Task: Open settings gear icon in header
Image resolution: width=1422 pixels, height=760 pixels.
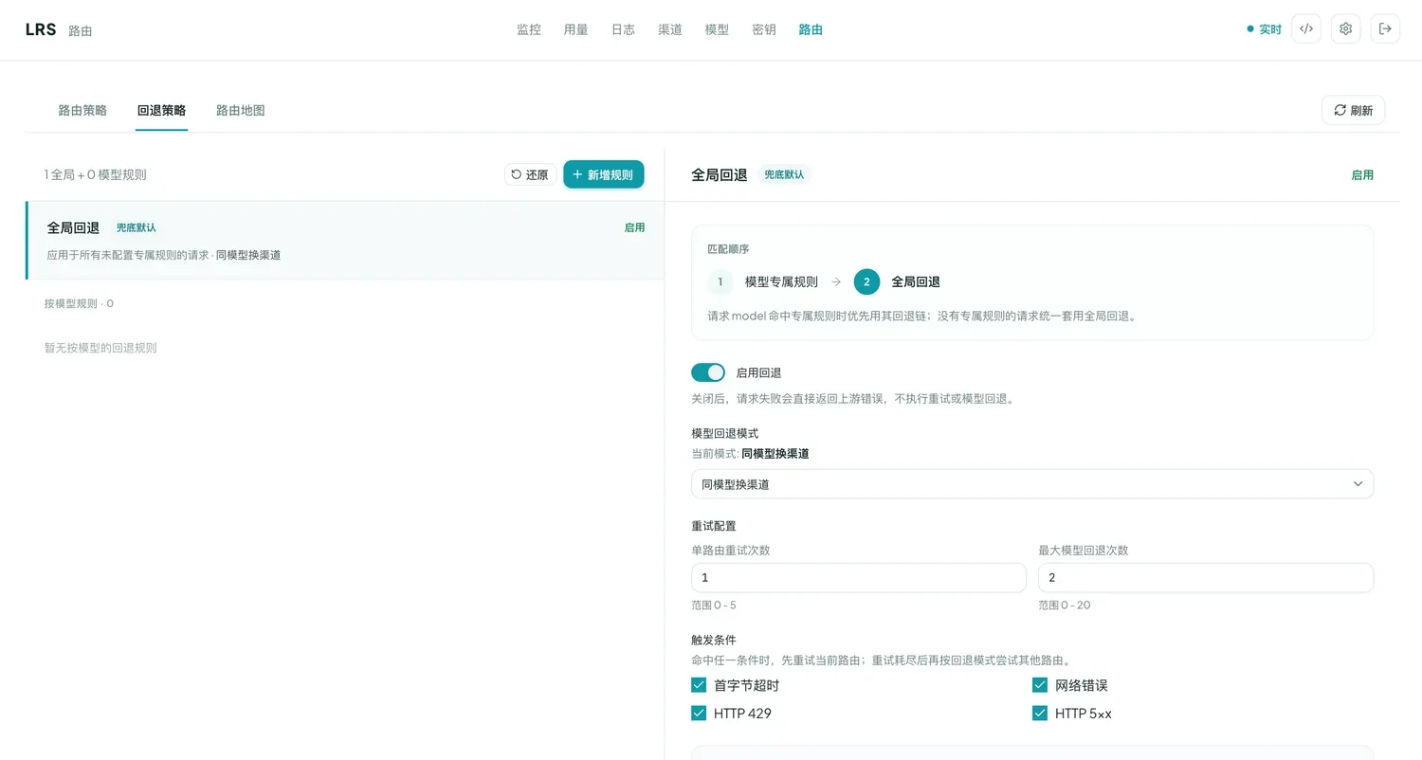Action: (1346, 28)
